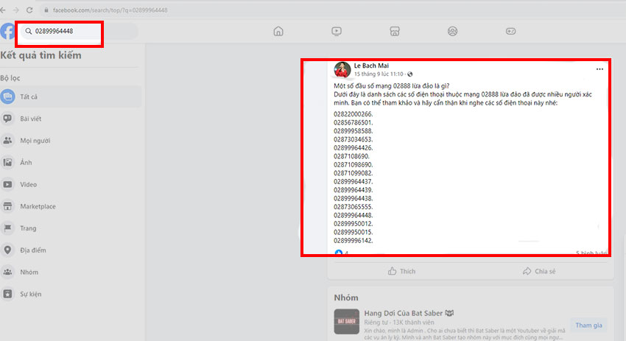Click the Kết quả tìm kiếm heading
This screenshot has width=626, height=341.
click(41, 55)
